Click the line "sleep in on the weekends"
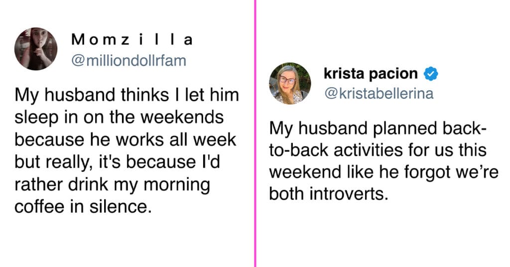This screenshot has width=510, height=267. pos(119,118)
